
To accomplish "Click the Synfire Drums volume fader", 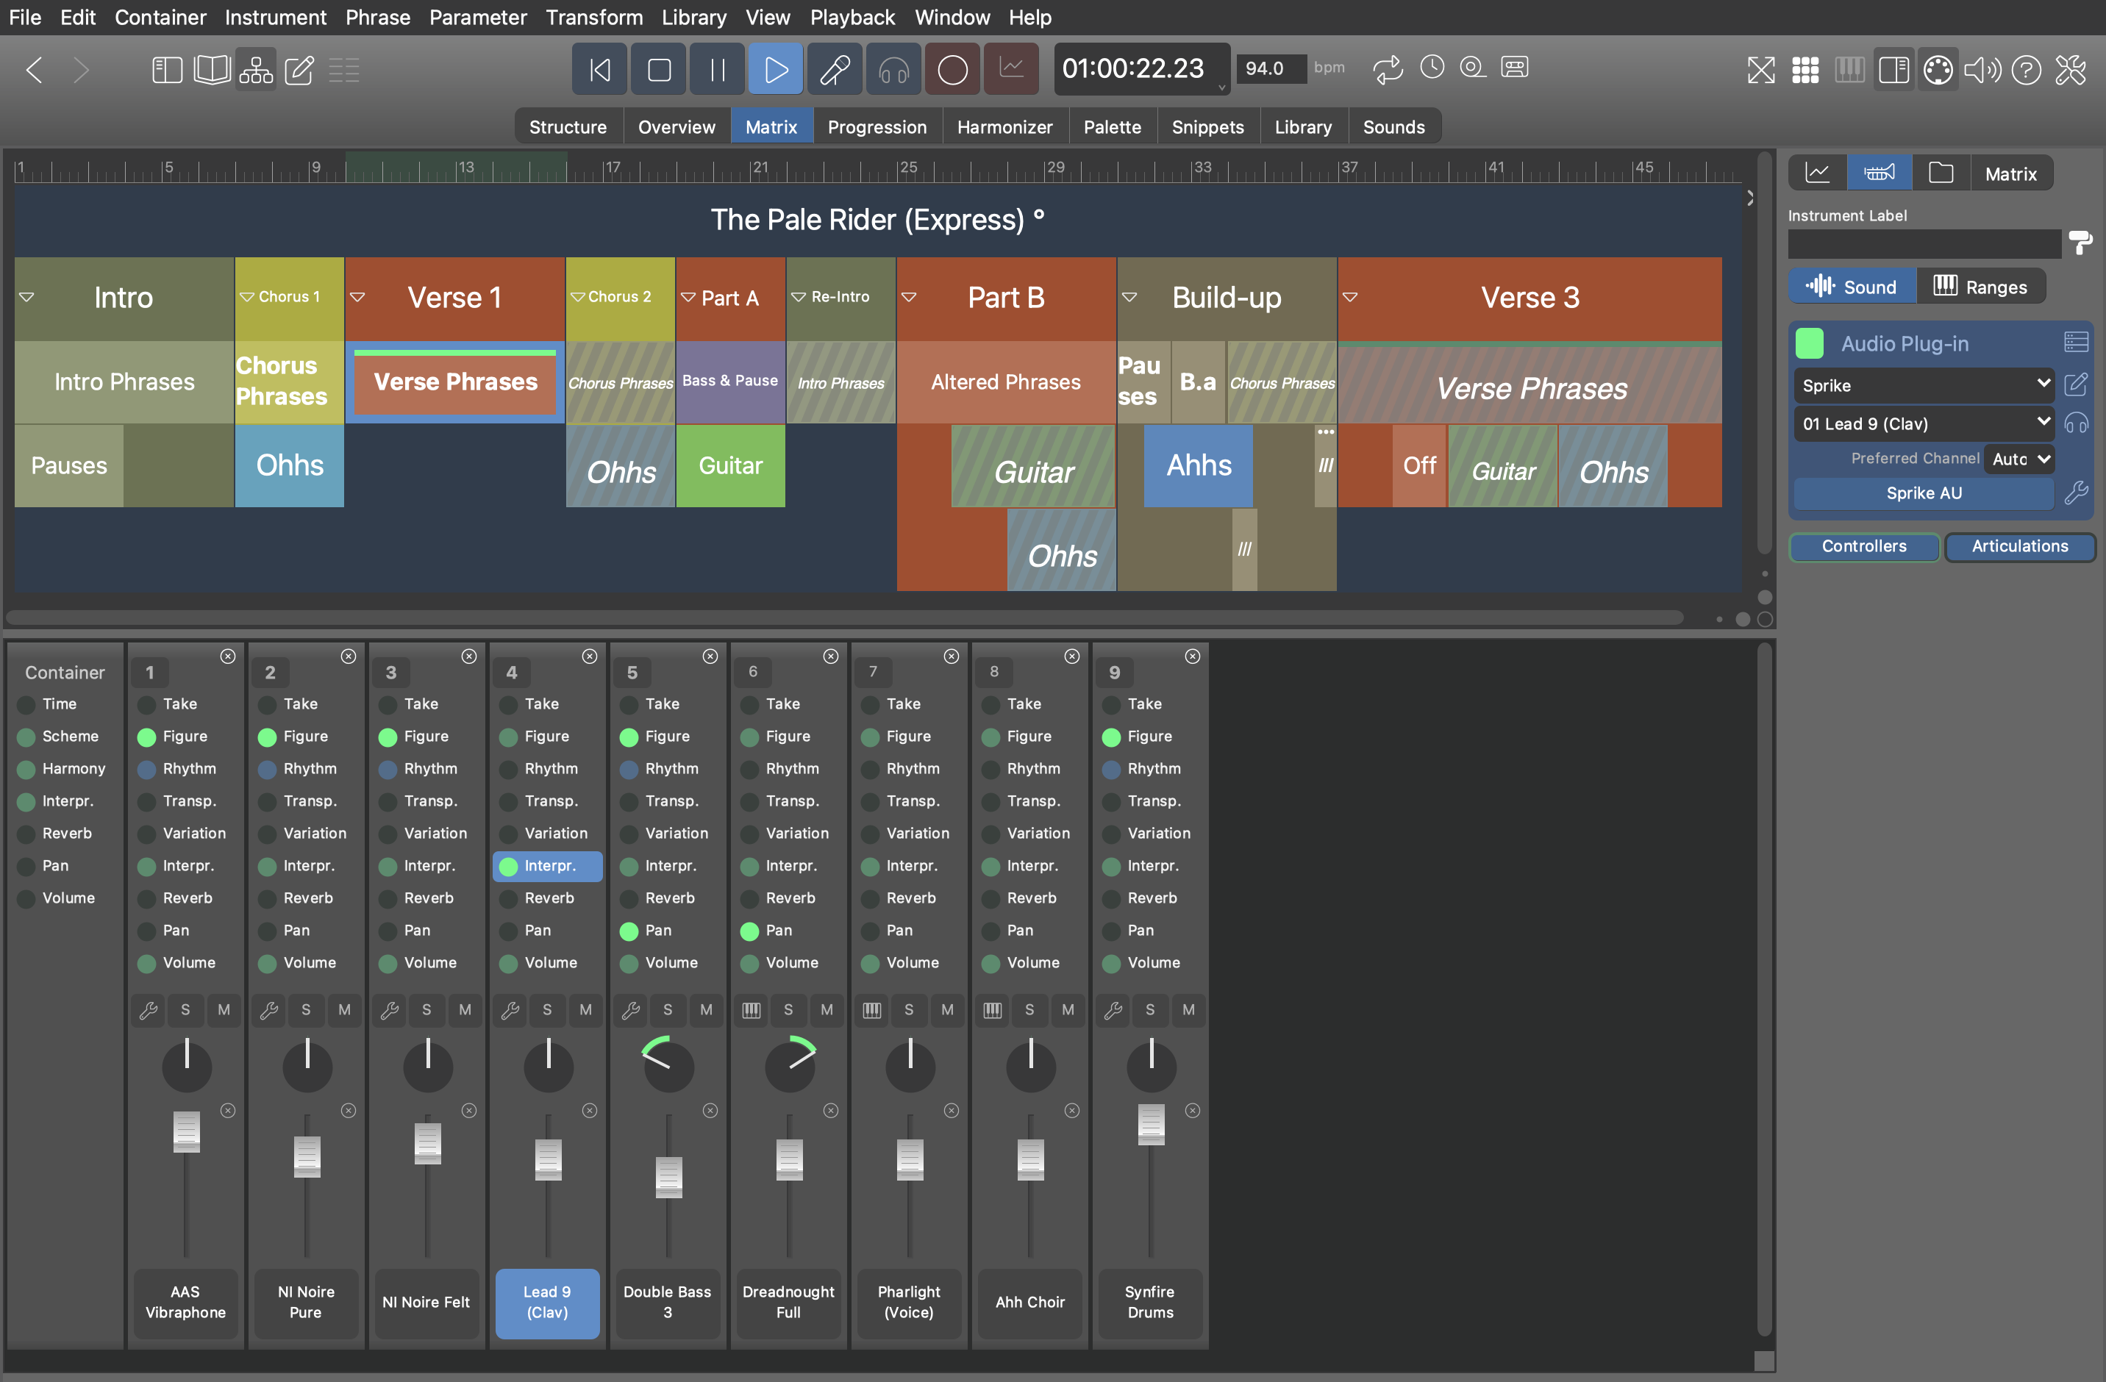I will [x=1150, y=1125].
